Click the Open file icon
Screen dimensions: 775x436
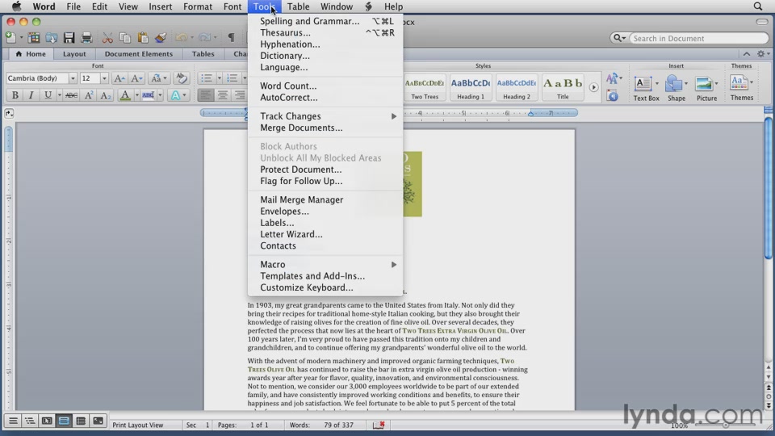pos(52,38)
